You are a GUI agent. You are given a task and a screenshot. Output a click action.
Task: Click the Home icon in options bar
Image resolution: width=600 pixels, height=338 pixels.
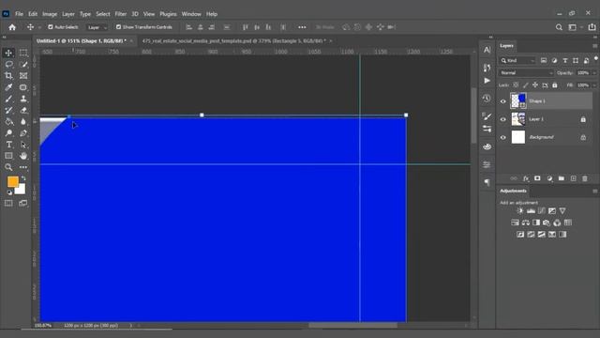pyautogui.click(x=12, y=27)
